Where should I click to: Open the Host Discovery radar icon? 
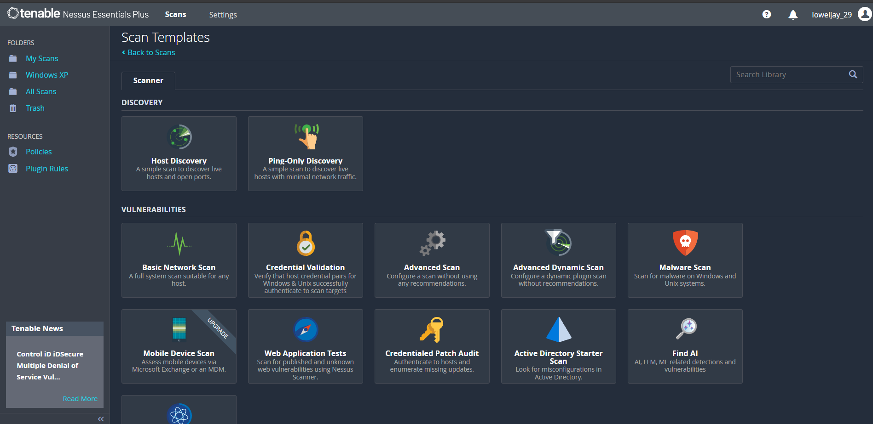[179, 137]
